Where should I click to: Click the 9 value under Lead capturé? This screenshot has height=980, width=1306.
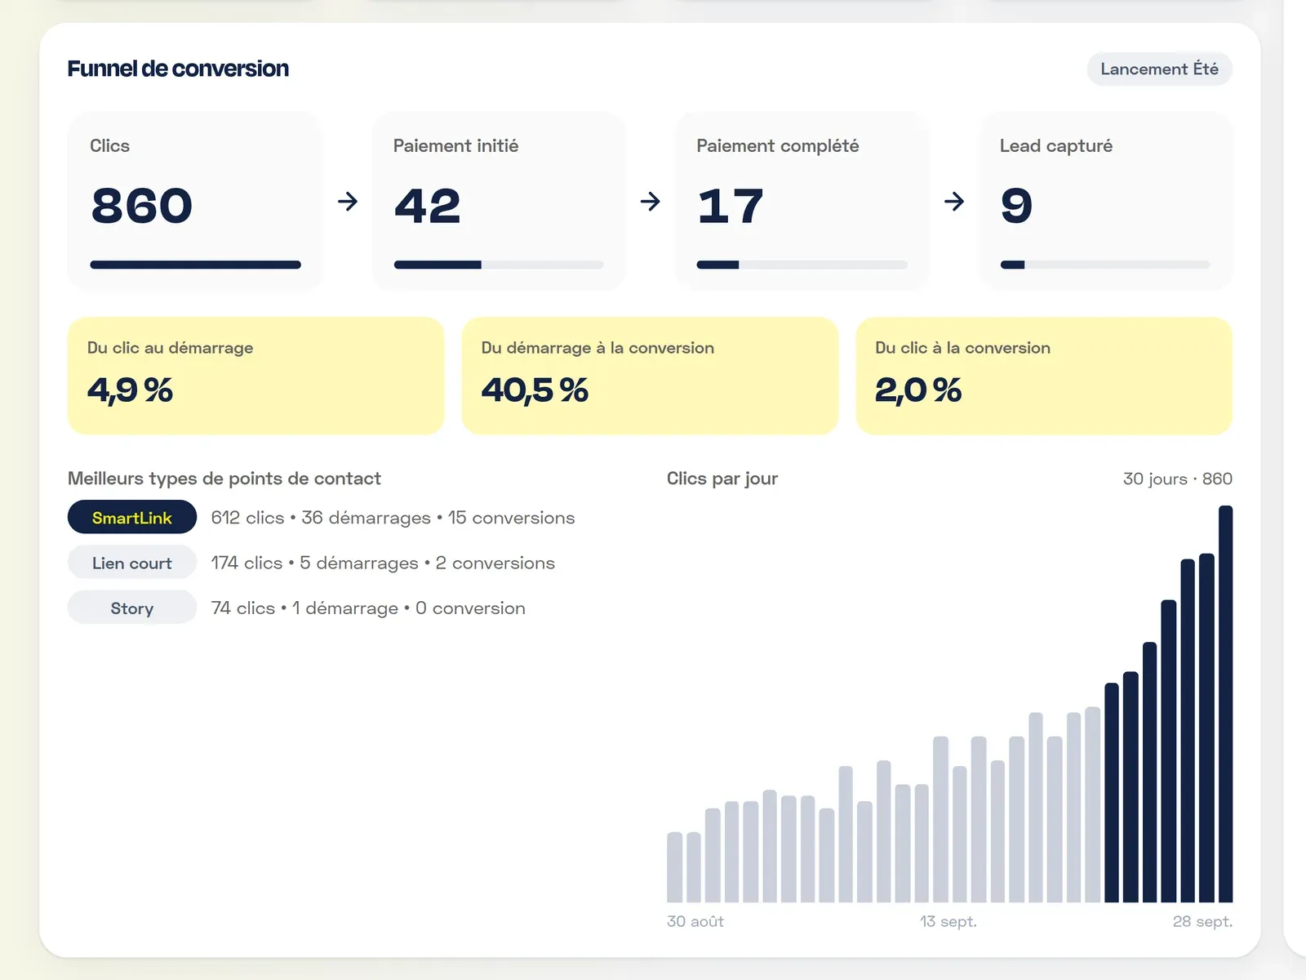click(x=1017, y=205)
